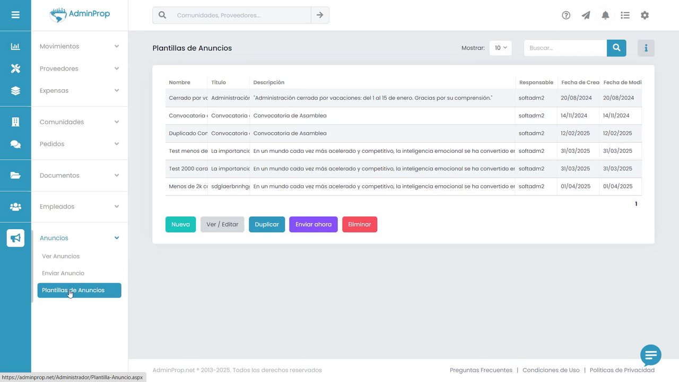Open the notifications bell icon

tap(605, 15)
